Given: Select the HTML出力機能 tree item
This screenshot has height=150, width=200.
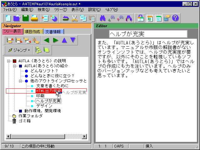Looking at the screenshot, I should click(x=49, y=91).
